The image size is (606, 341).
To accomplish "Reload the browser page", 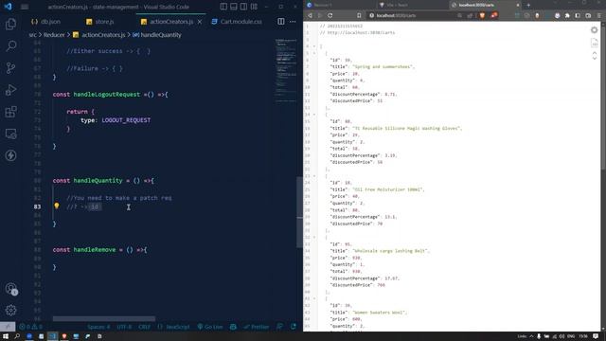I will click(330, 15).
